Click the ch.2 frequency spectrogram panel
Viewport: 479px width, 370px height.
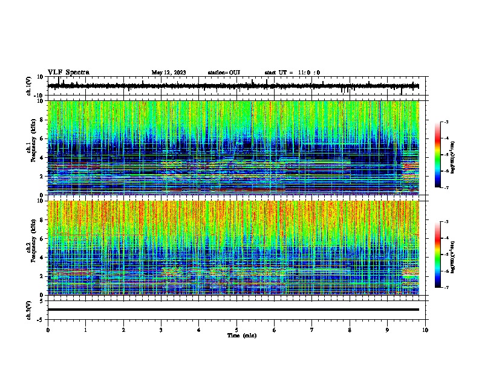pos(233,248)
